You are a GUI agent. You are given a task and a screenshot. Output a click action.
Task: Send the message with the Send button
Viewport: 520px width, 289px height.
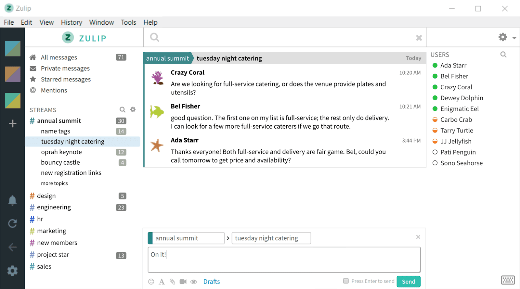tap(409, 282)
